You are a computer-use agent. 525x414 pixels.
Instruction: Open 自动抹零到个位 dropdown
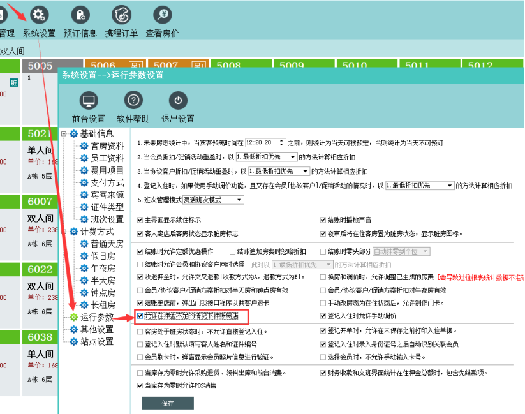[x=401, y=251]
